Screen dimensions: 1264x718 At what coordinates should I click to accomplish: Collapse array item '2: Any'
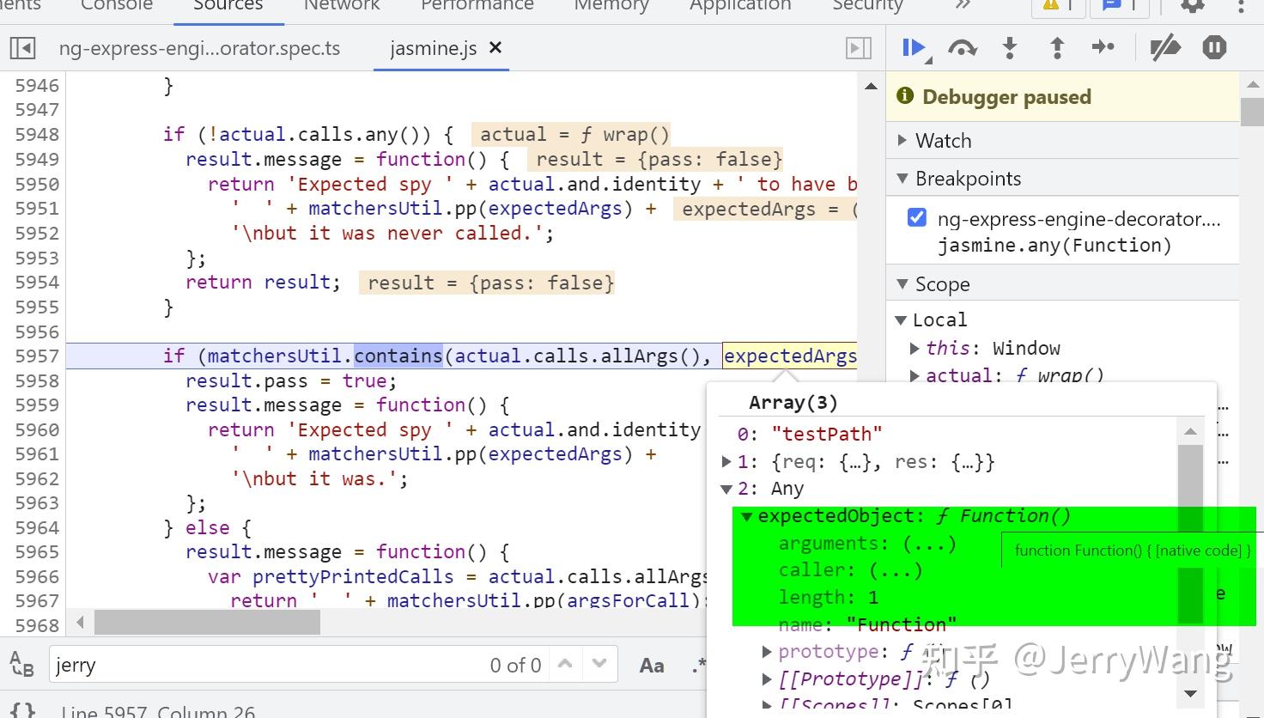pyautogui.click(x=726, y=490)
